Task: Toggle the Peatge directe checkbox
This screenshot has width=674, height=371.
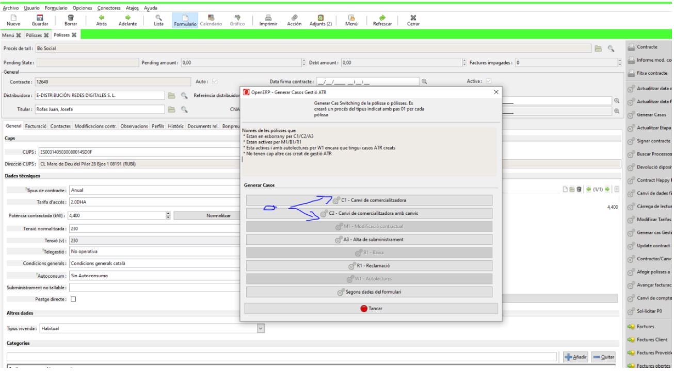Action: click(73, 299)
